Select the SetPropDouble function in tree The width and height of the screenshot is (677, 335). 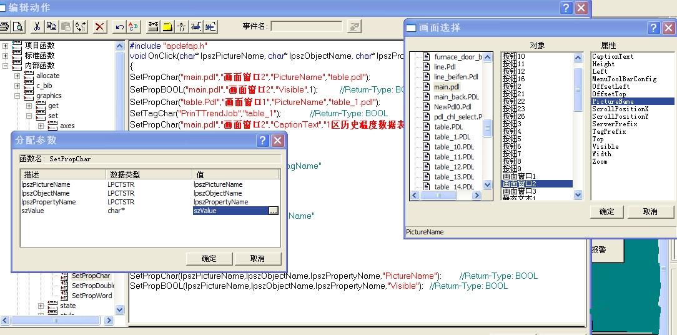92,286
